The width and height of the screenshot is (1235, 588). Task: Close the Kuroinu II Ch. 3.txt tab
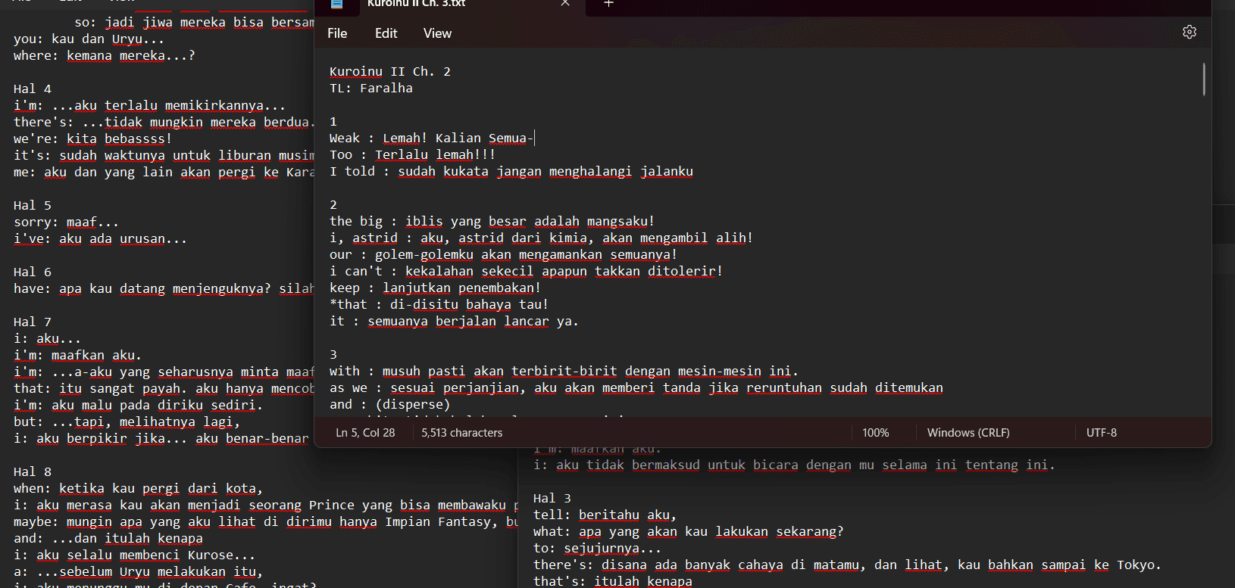pyautogui.click(x=565, y=4)
